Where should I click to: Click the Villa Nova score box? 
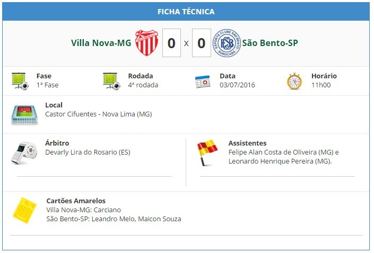171,43
